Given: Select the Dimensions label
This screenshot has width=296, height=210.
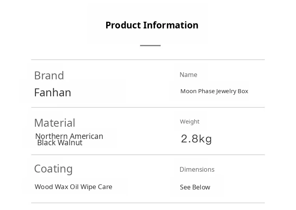Looking at the screenshot, I should coord(197,169).
